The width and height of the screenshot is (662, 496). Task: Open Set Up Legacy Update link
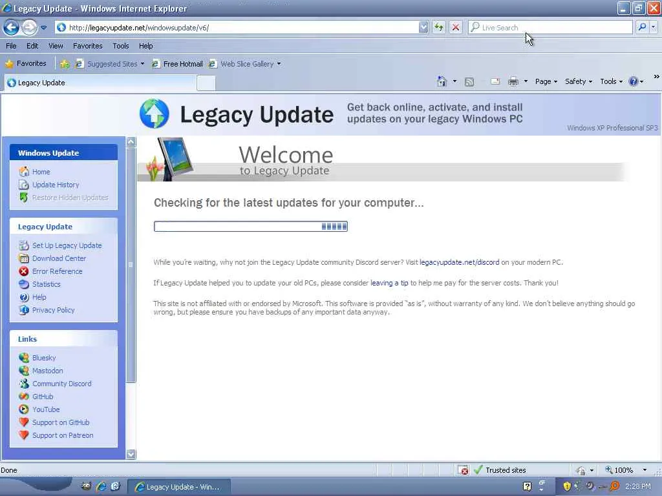[67, 245]
